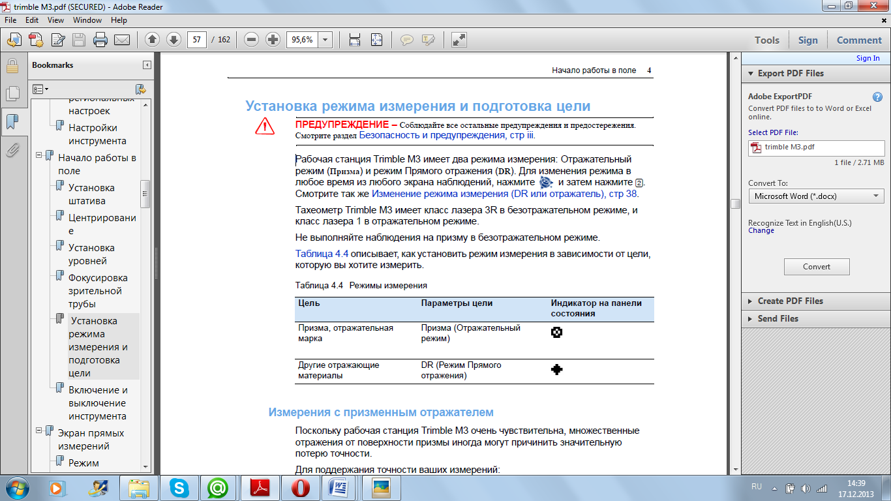The width and height of the screenshot is (891, 501).
Task: Open the Convert To format dropdown
Action: tap(816, 196)
